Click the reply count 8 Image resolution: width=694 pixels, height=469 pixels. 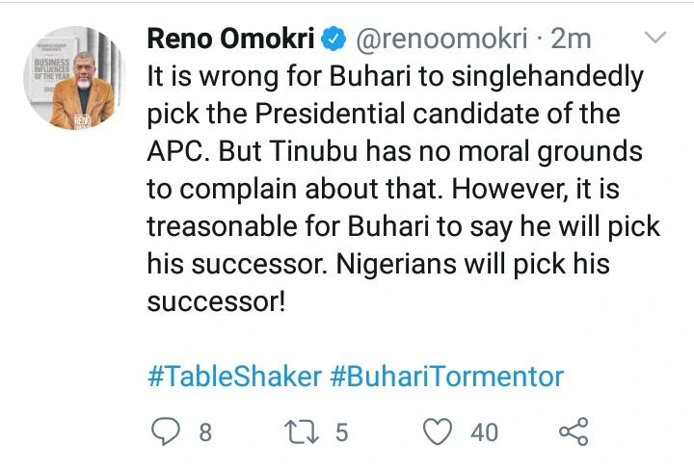pos(204,432)
